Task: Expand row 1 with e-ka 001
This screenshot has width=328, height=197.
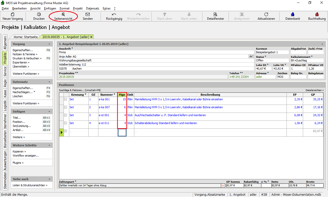Action: coord(66,99)
